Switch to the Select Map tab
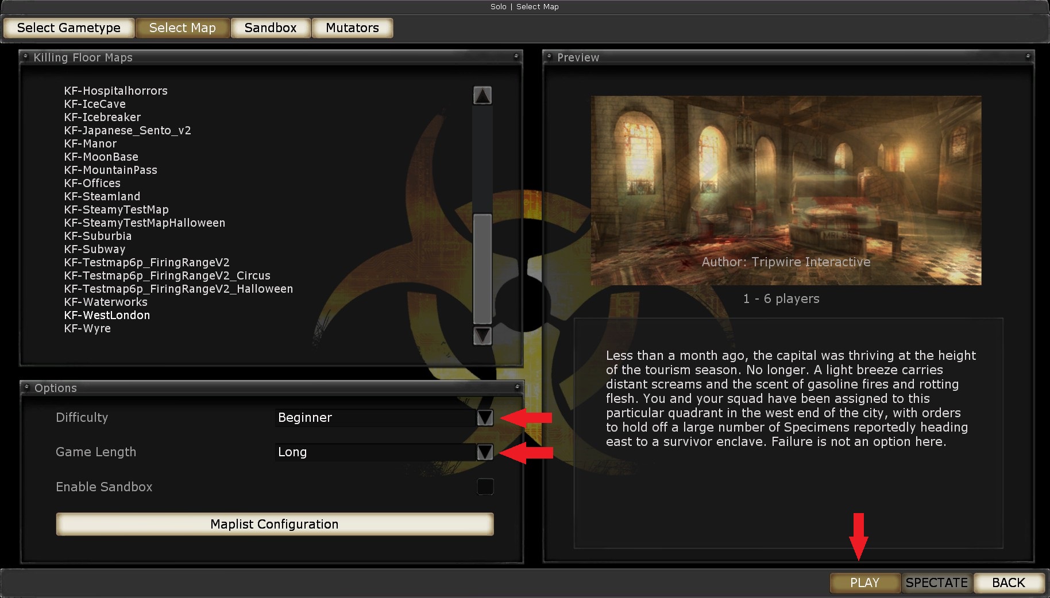1050x598 pixels. 183,28
